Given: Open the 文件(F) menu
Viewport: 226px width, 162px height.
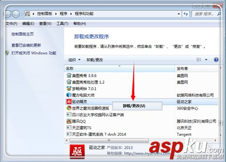Looking at the screenshot, I should point(11,23).
